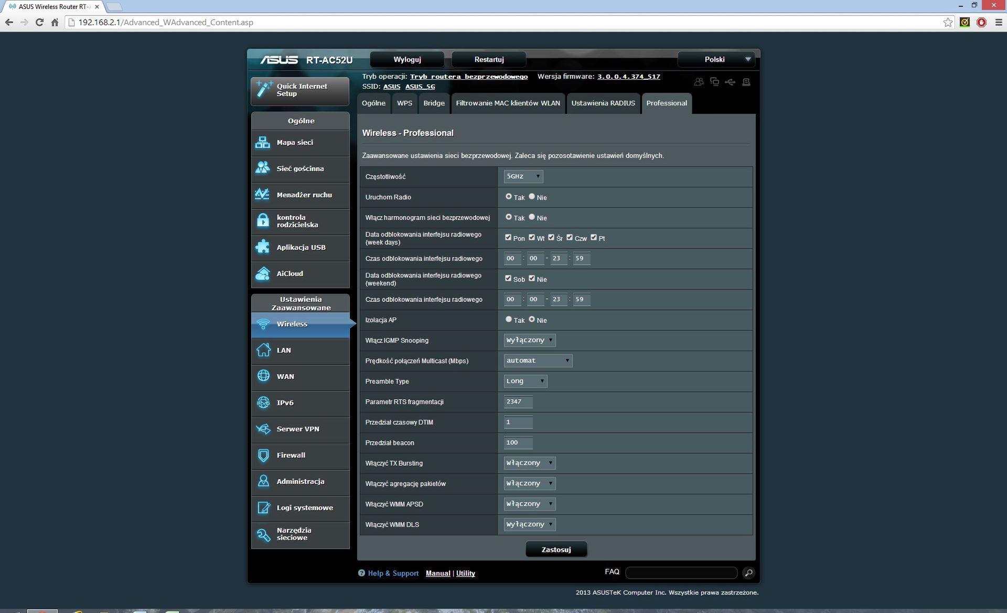Open the Preamble Type dropdown
This screenshot has width=1007, height=613.
tap(526, 382)
